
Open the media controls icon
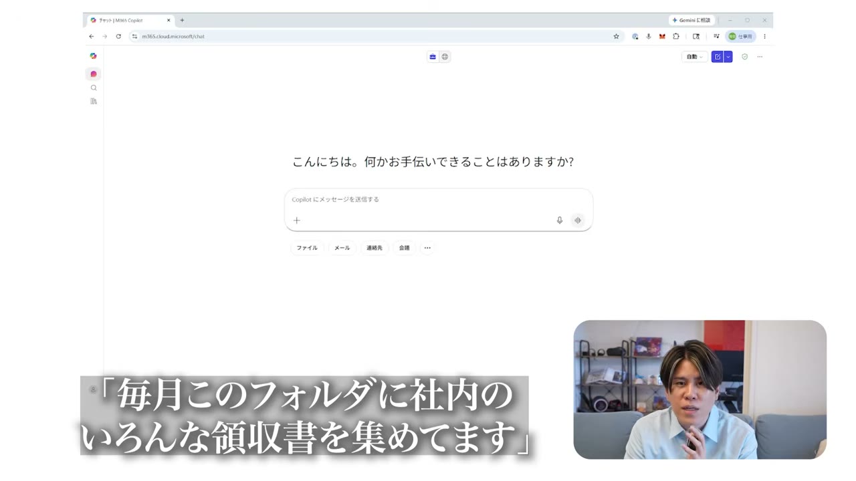tap(716, 36)
